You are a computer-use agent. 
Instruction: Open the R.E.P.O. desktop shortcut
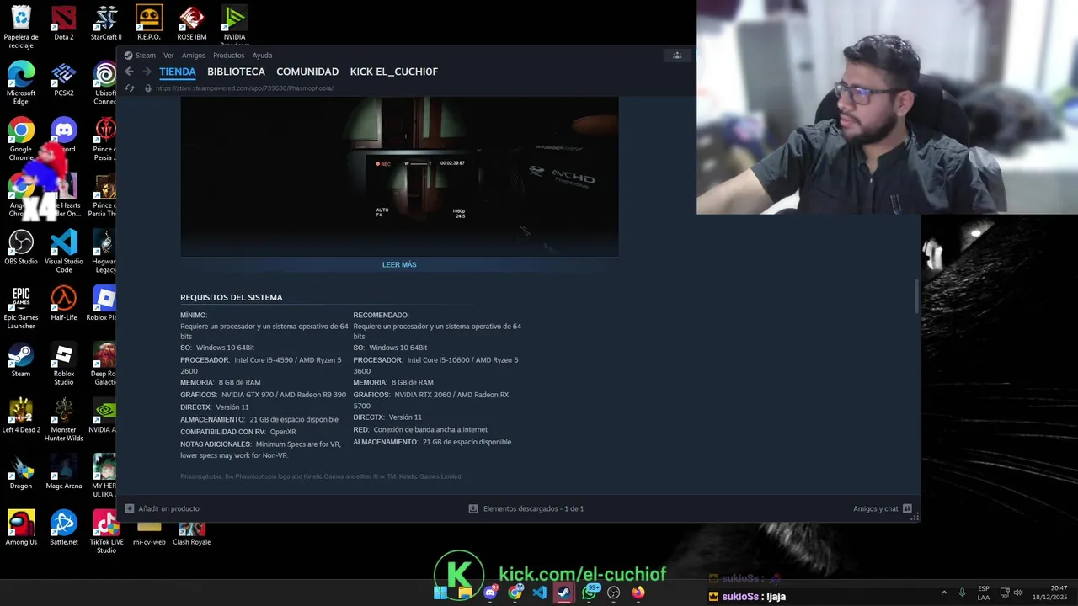tap(149, 24)
